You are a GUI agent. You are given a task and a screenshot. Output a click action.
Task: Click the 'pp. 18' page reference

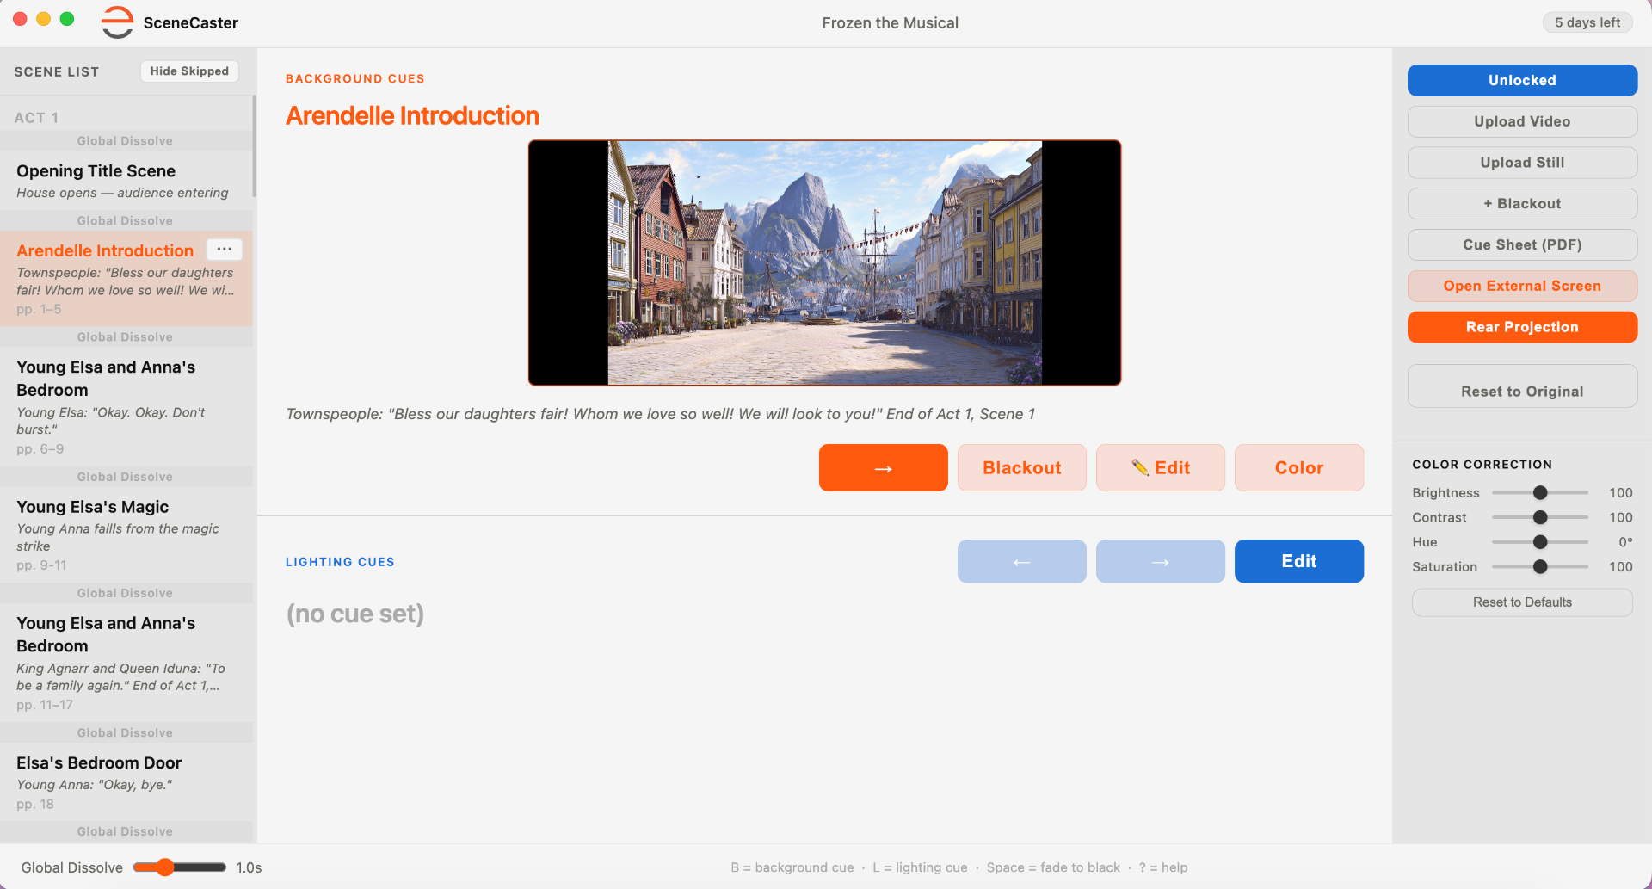(x=35, y=804)
